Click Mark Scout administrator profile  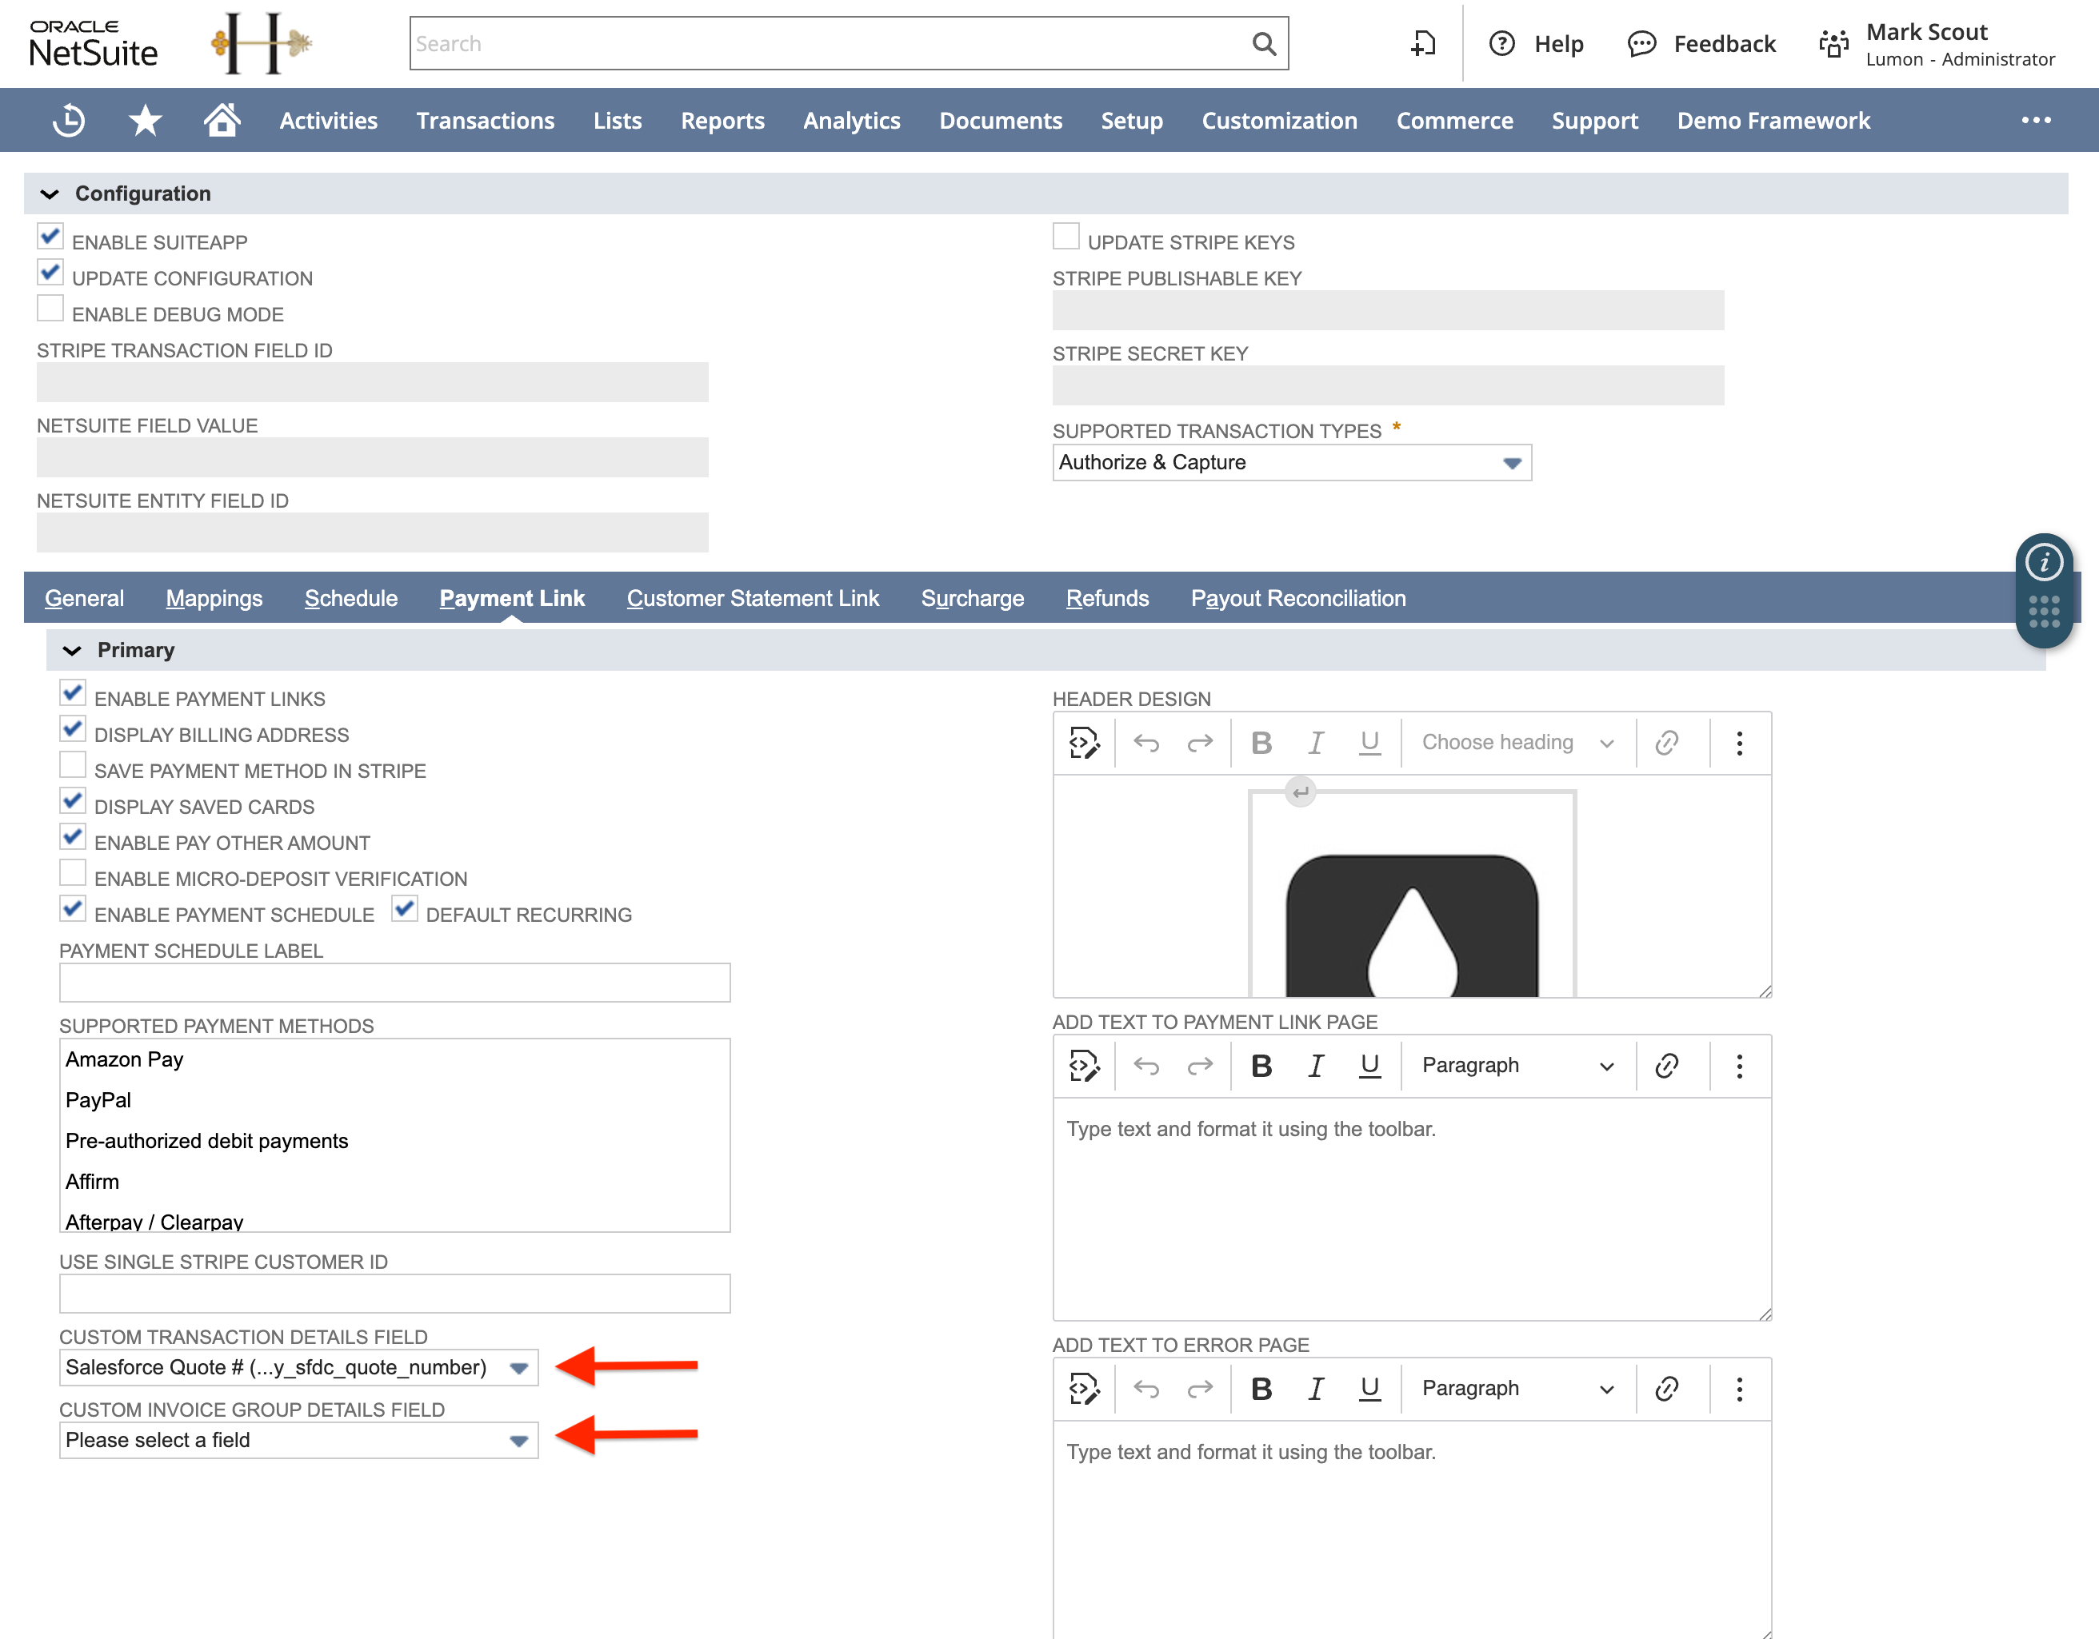click(1940, 43)
